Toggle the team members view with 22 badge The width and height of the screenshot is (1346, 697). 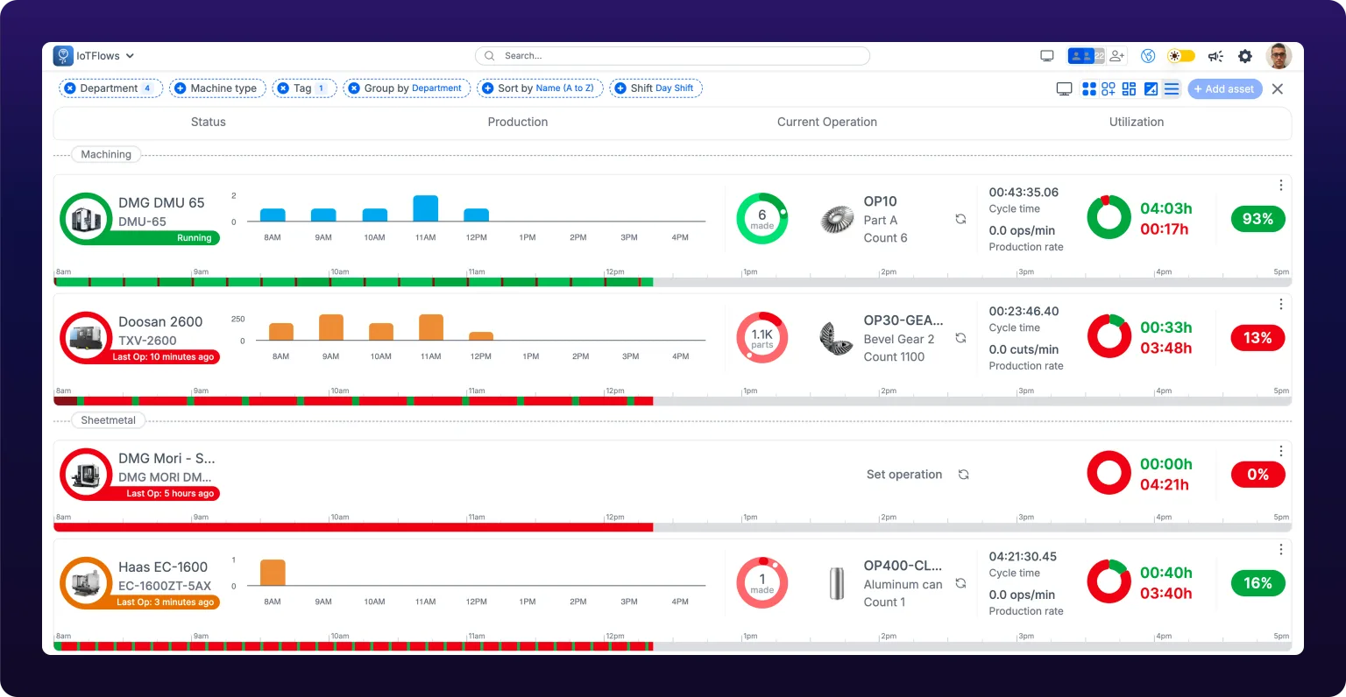(x=1086, y=56)
